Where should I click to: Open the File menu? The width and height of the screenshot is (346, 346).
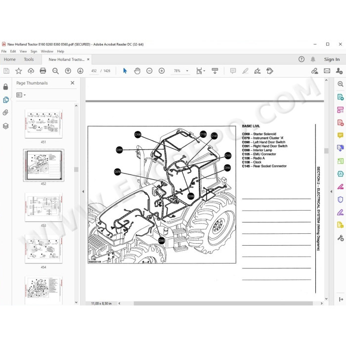[x=4, y=51]
